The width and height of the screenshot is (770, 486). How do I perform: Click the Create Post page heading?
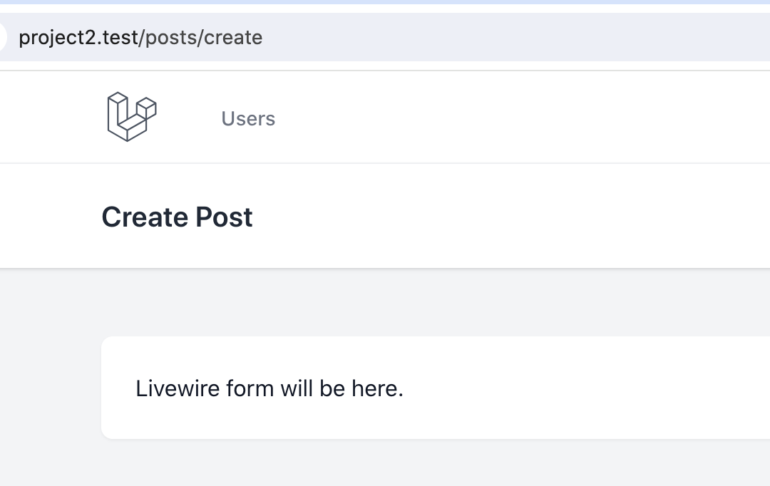177,217
